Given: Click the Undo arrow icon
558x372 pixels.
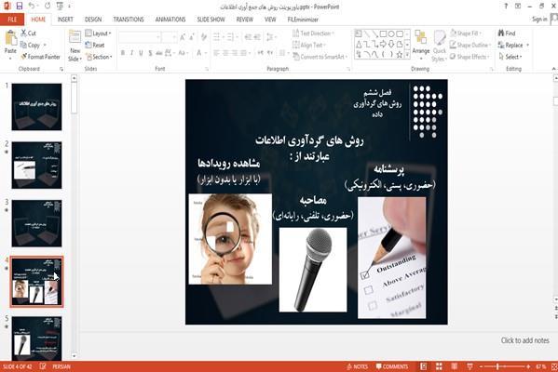Looking at the screenshot, I should [32, 6].
